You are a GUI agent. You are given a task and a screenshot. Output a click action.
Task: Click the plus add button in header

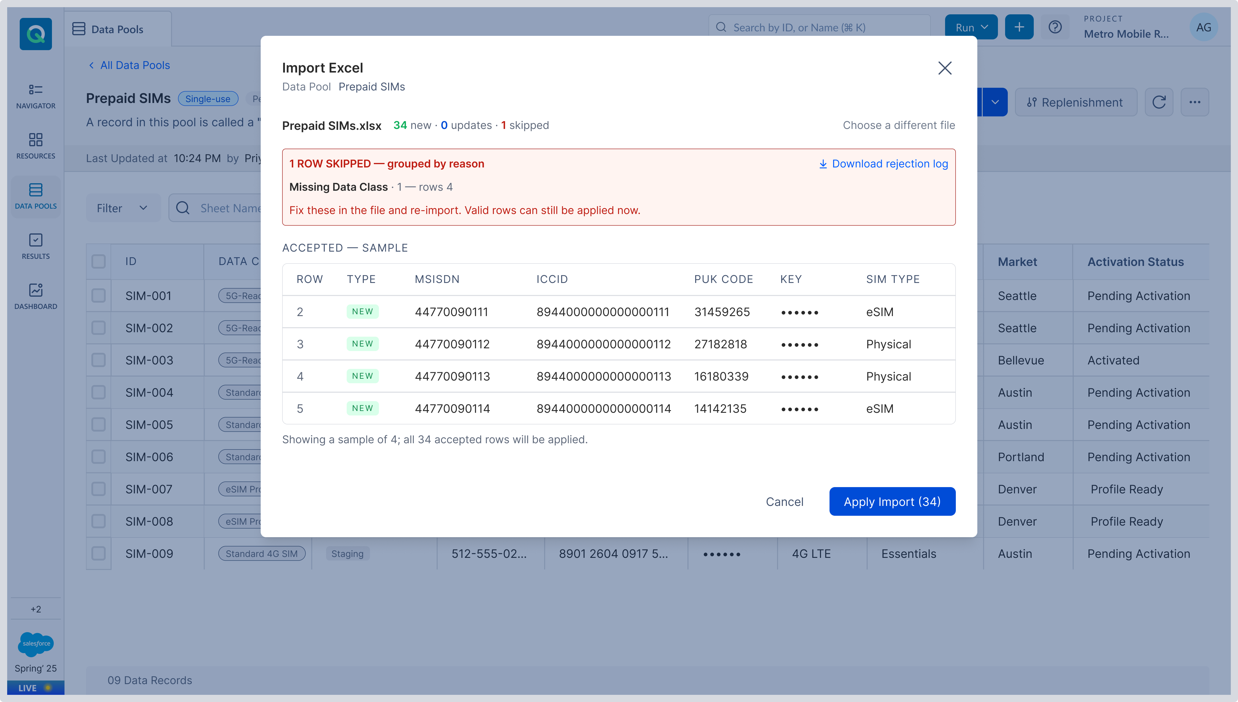click(x=1019, y=27)
